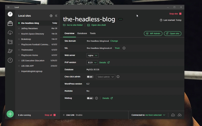Switch to the Database tab

(82, 33)
